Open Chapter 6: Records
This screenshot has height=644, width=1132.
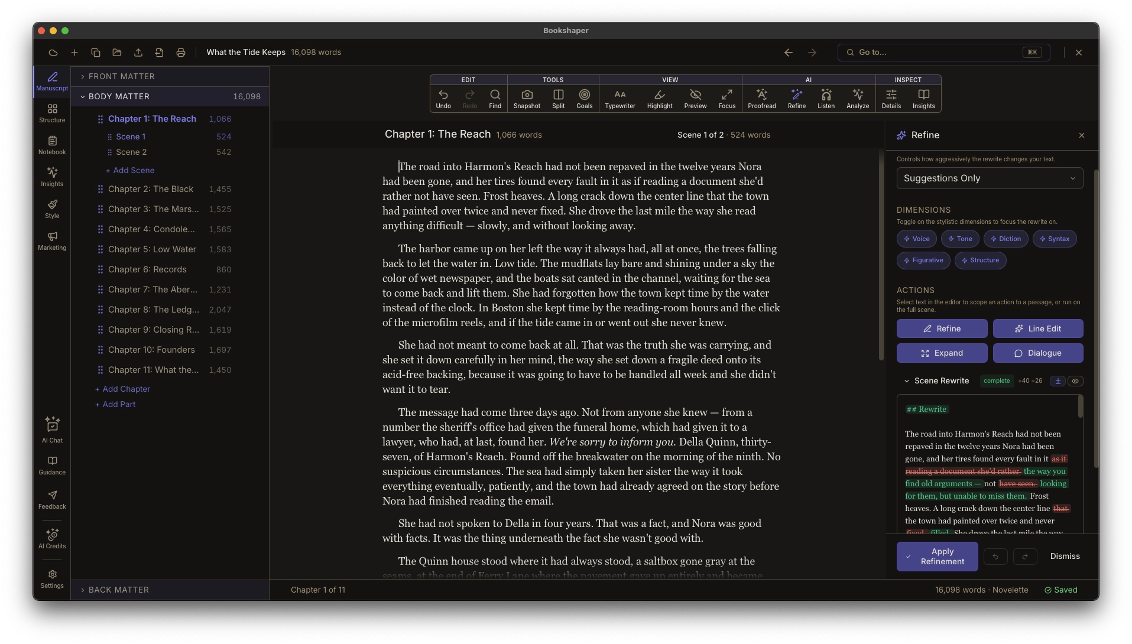[x=147, y=269]
